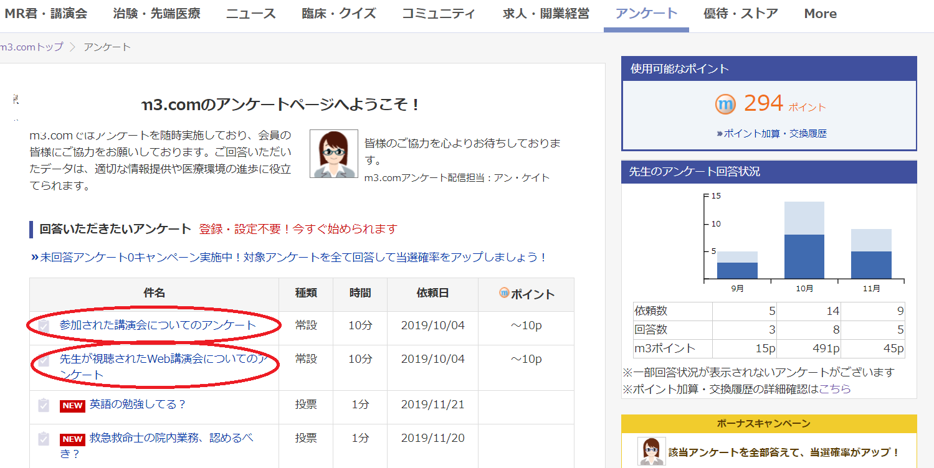Click the 294 ポイント balance
The height and width of the screenshot is (468, 934).
pos(784,104)
